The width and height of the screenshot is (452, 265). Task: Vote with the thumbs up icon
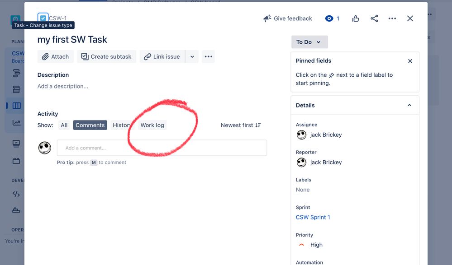coord(356,19)
